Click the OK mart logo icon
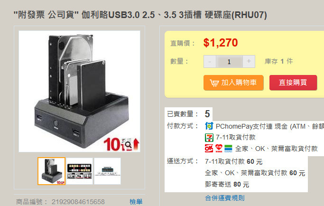This screenshot has width=324, height=206. (x=209, y=148)
